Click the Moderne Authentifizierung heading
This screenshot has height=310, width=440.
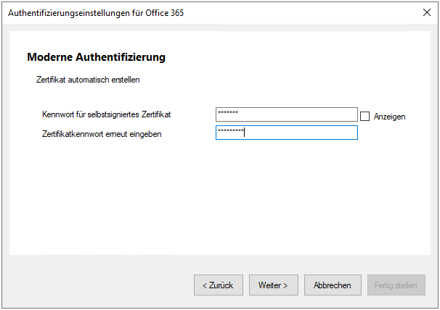tap(97, 57)
